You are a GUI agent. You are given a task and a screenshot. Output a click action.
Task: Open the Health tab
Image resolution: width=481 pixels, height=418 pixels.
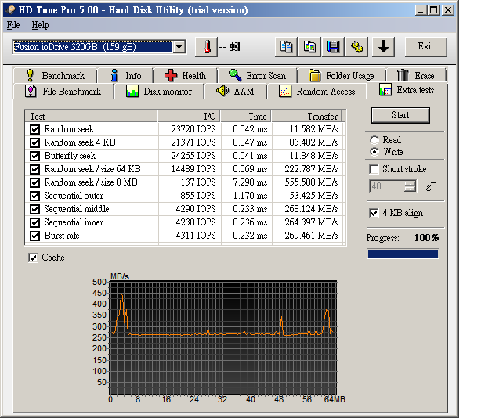[186, 75]
